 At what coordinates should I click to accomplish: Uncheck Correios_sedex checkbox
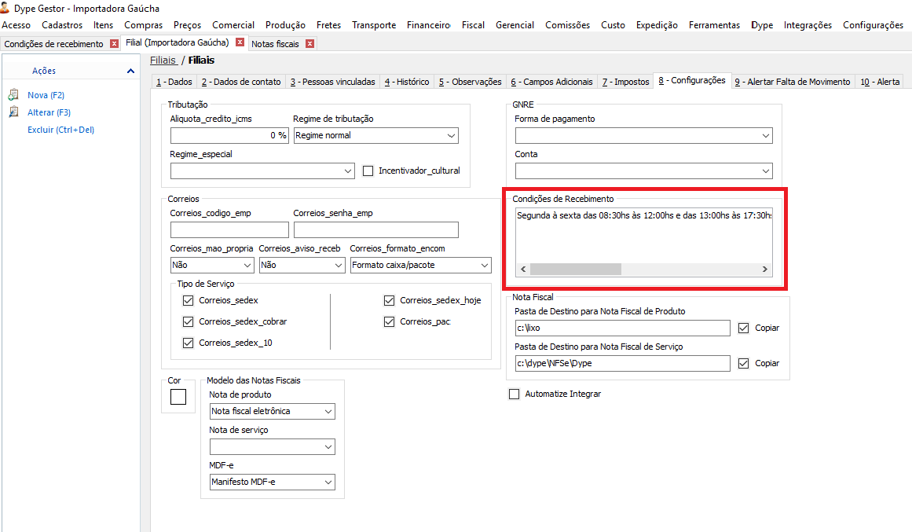point(188,300)
